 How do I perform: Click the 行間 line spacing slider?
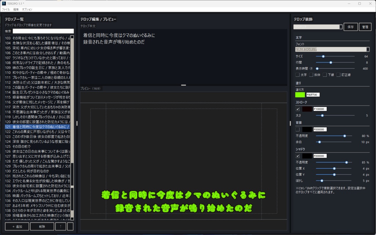(x=335, y=62)
